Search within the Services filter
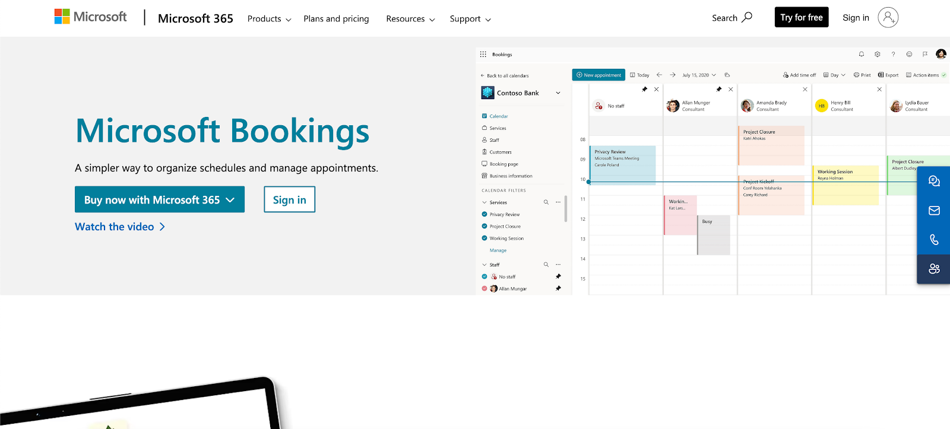 546,202
